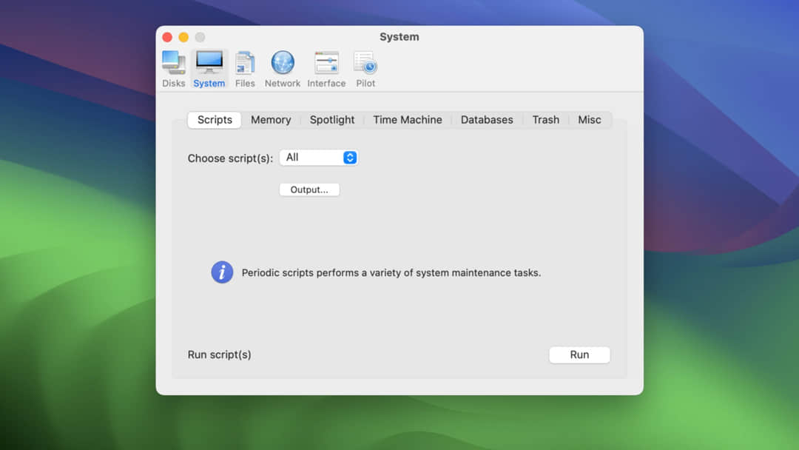
Task: Select the Interface toolbar icon
Action: (326, 68)
